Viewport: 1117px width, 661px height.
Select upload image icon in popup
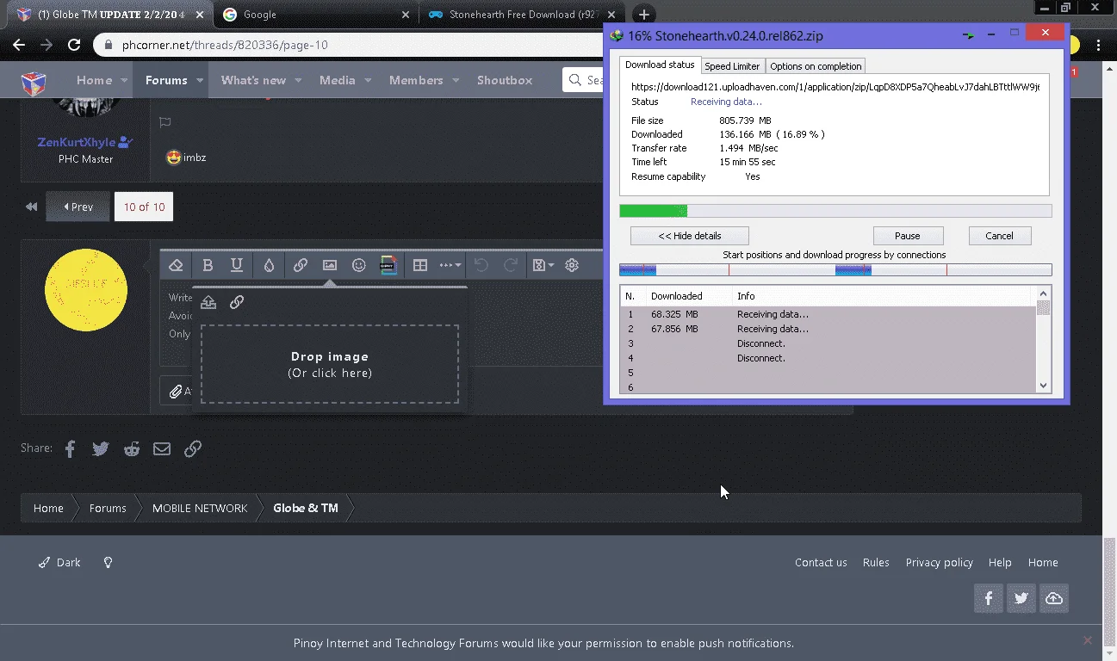(208, 302)
